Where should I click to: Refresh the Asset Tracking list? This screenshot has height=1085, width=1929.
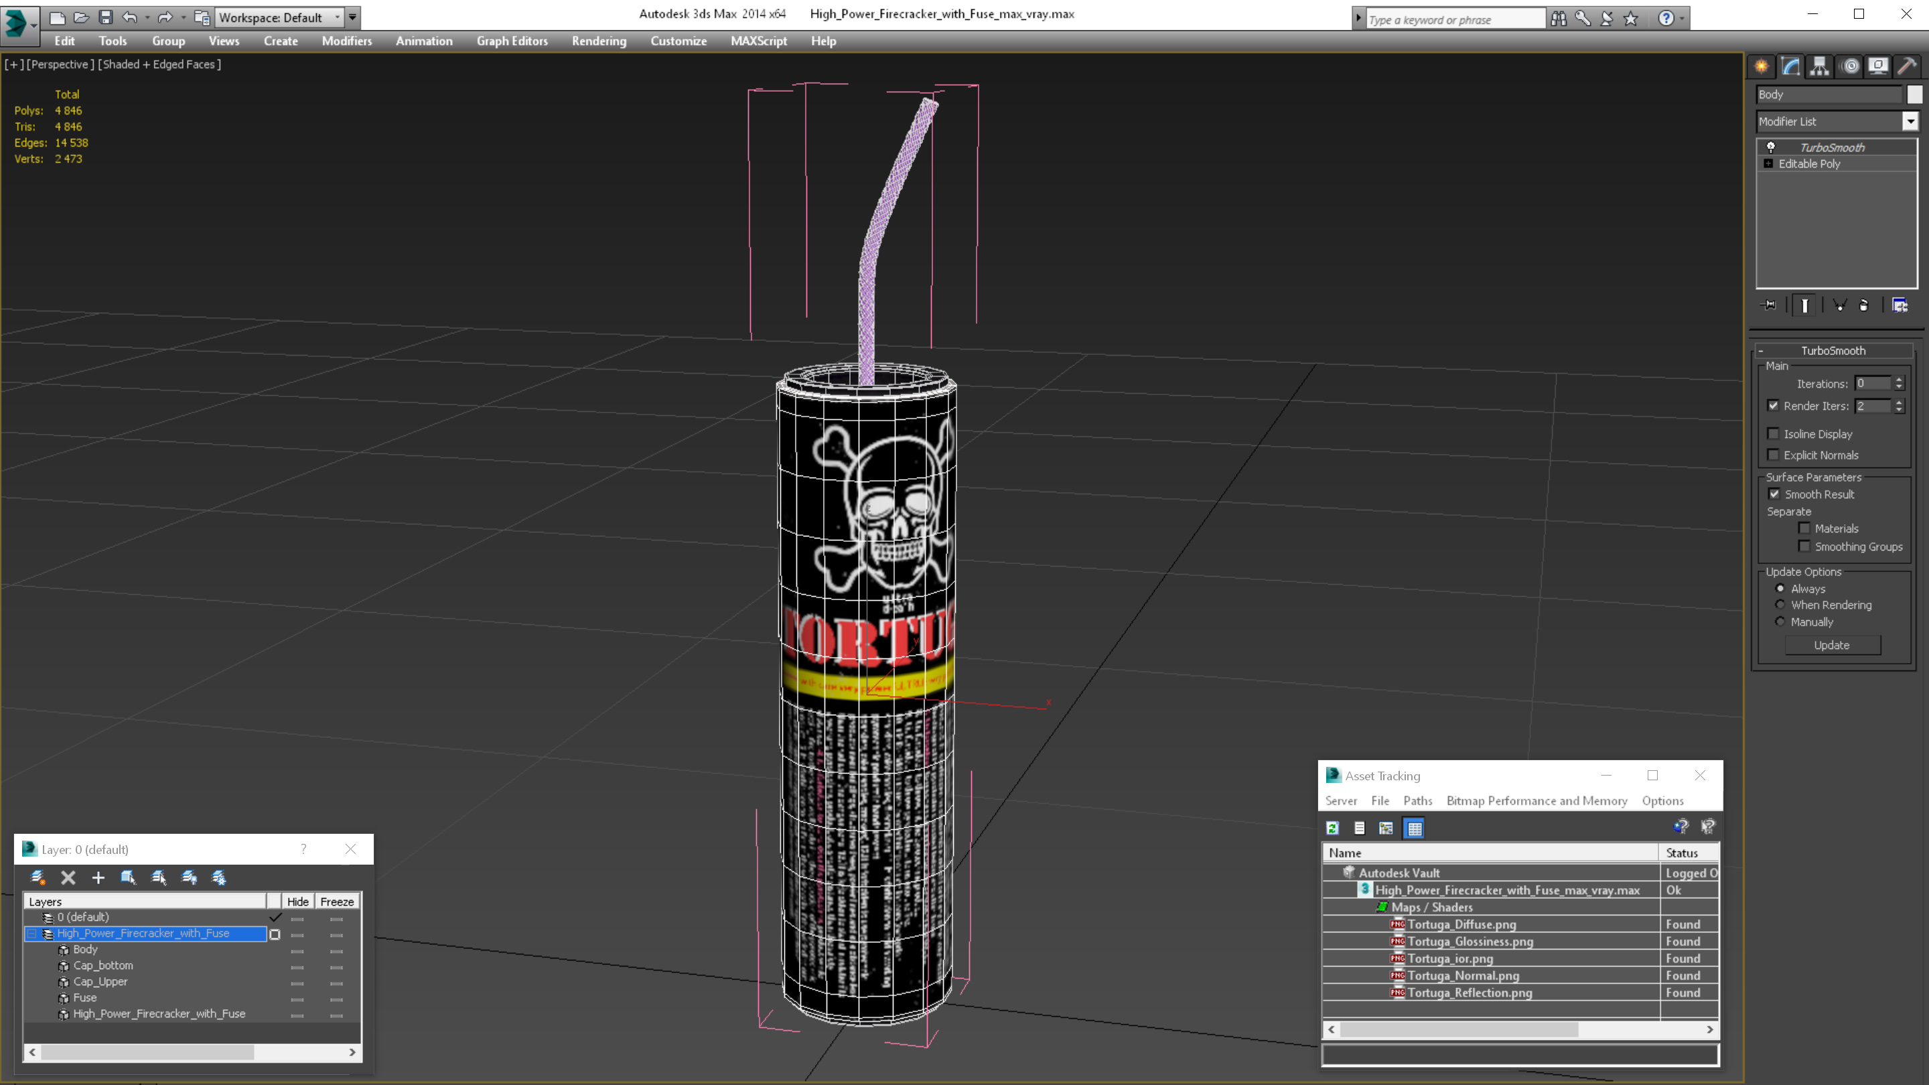[x=1332, y=828]
